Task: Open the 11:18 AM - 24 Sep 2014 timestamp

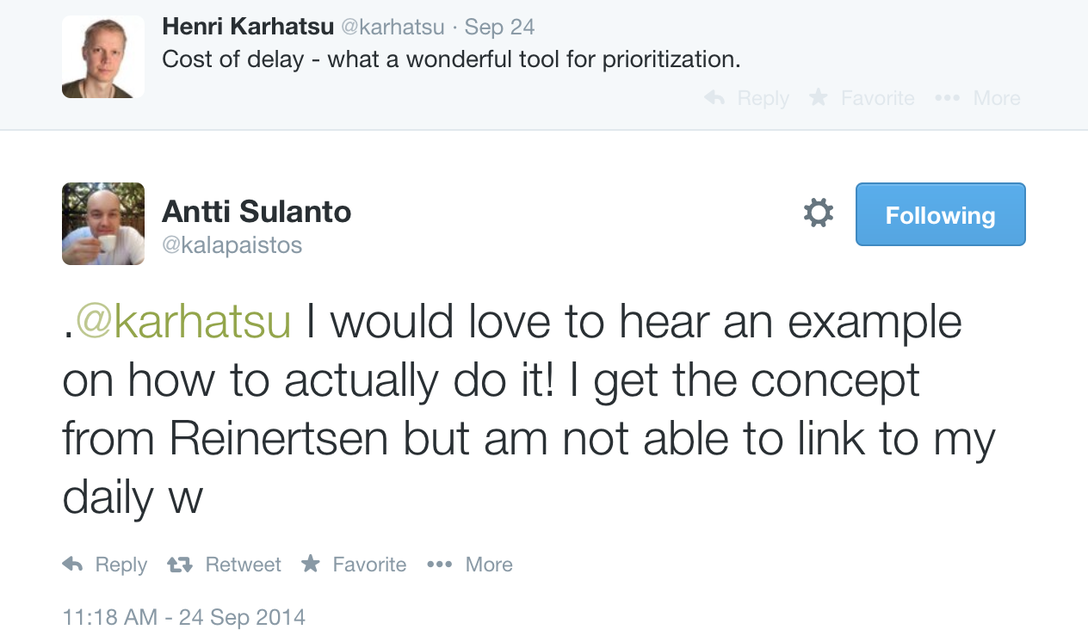Action: point(184,617)
